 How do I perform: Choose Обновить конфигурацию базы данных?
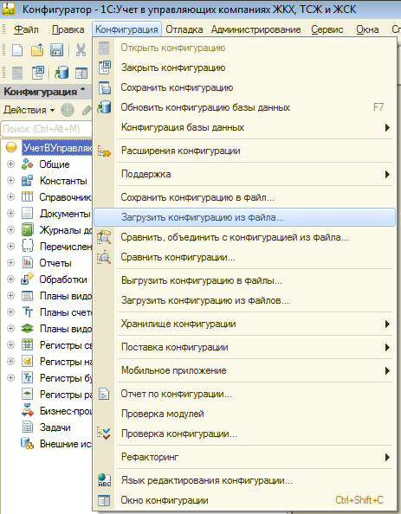pos(244,107)
